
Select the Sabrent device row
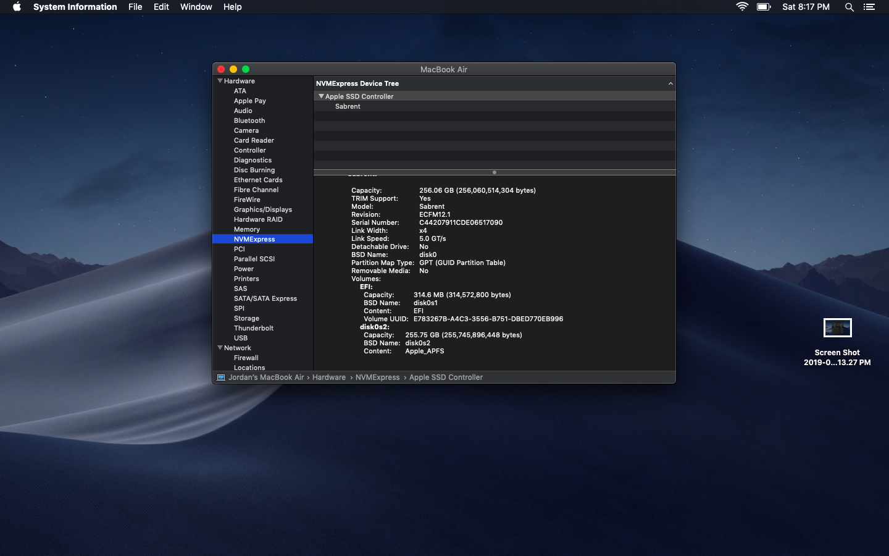495,106
